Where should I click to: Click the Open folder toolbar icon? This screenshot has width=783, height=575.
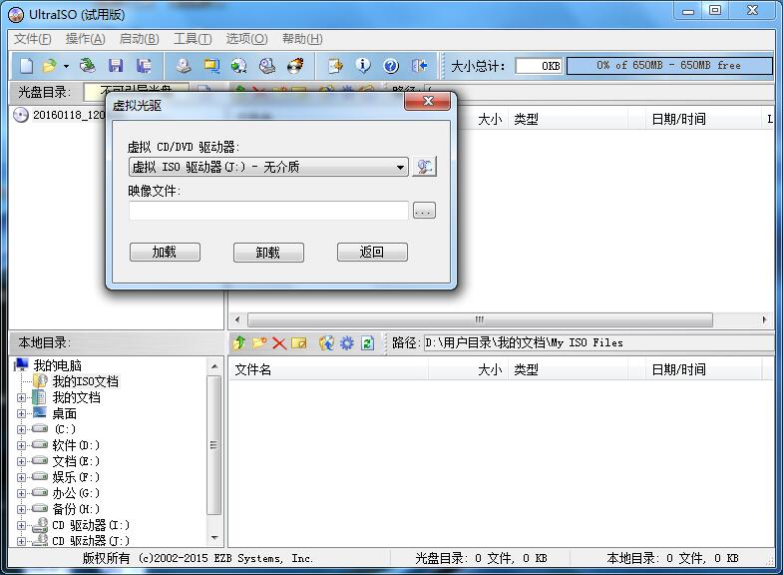pyautogui.click(x=50, y=66)
